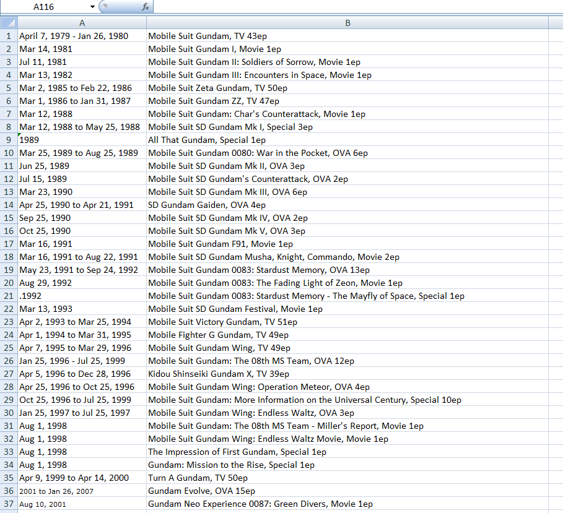Click the round Name Box resize handle

pos(104,7)
